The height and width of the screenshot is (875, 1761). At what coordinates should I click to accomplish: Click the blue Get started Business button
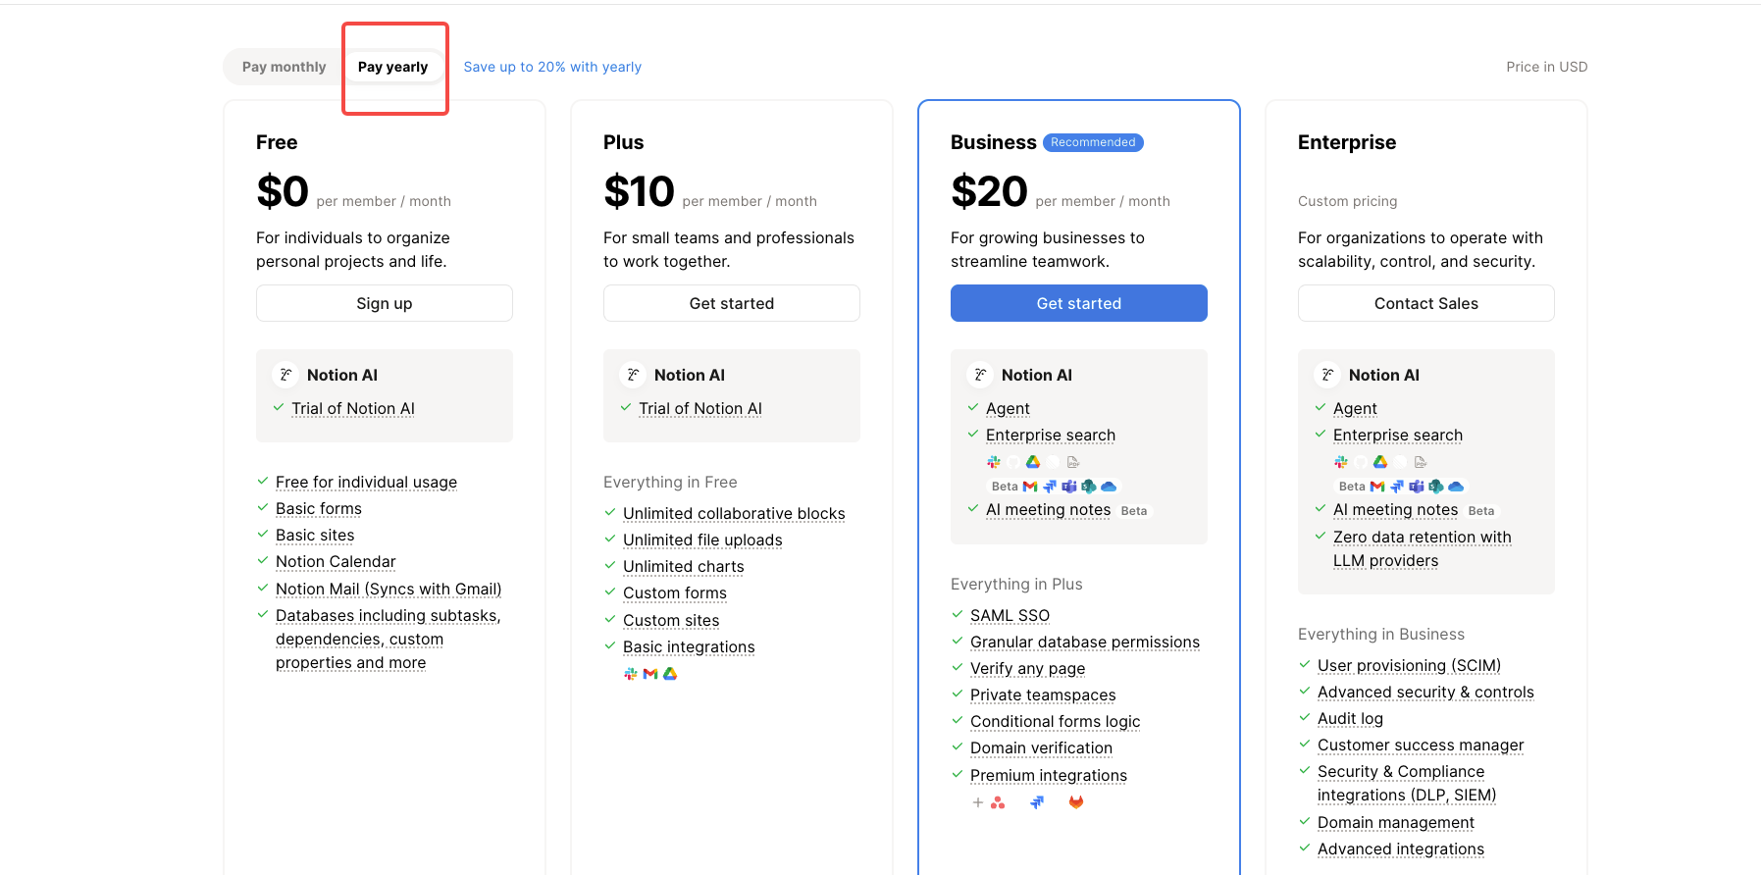tap(1079, 303)
